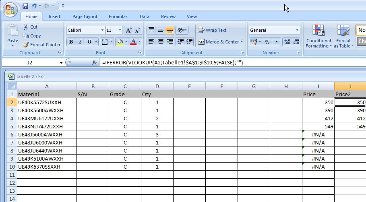The image size is (366, 202).
Task: Align text right
Action: coord(170,42)
